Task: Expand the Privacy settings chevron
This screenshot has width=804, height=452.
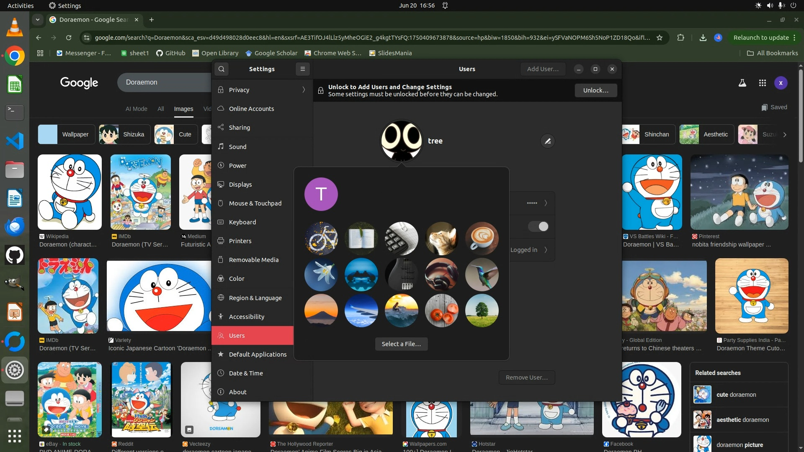Action: pos(304,90)
